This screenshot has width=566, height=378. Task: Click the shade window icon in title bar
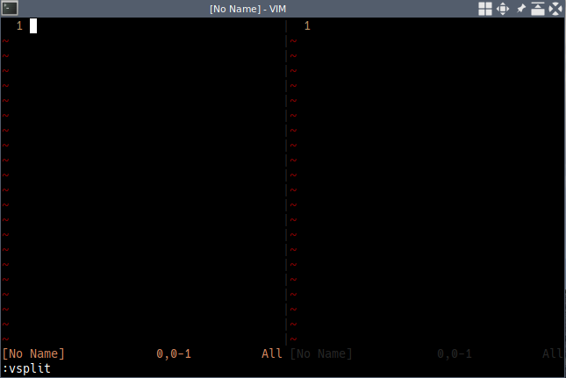coord(538,9)
